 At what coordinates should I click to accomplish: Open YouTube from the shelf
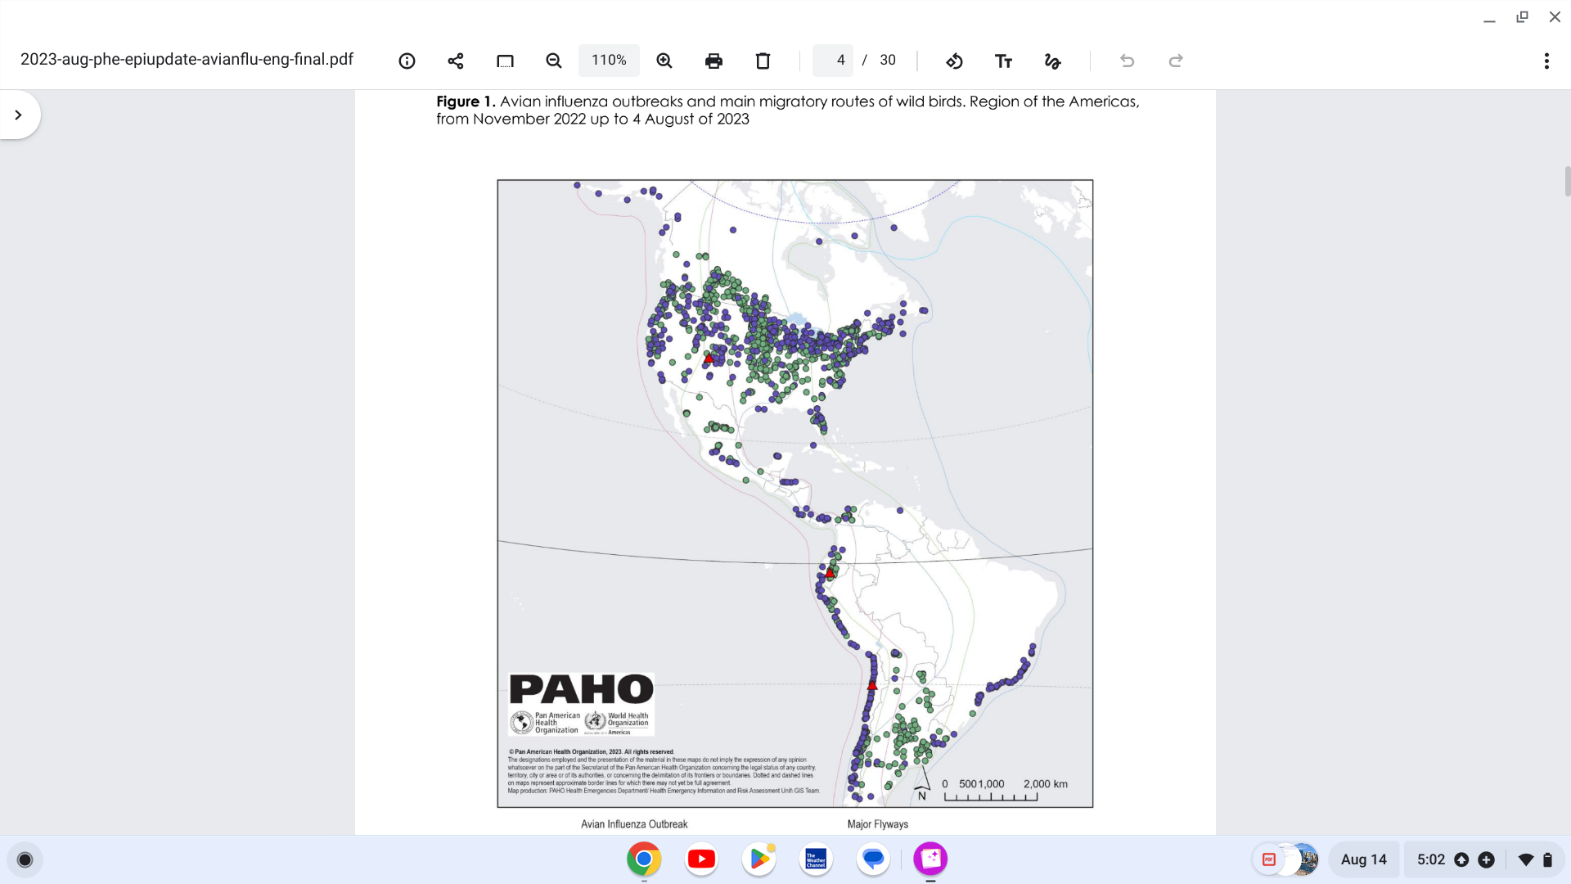pos(701,859)
